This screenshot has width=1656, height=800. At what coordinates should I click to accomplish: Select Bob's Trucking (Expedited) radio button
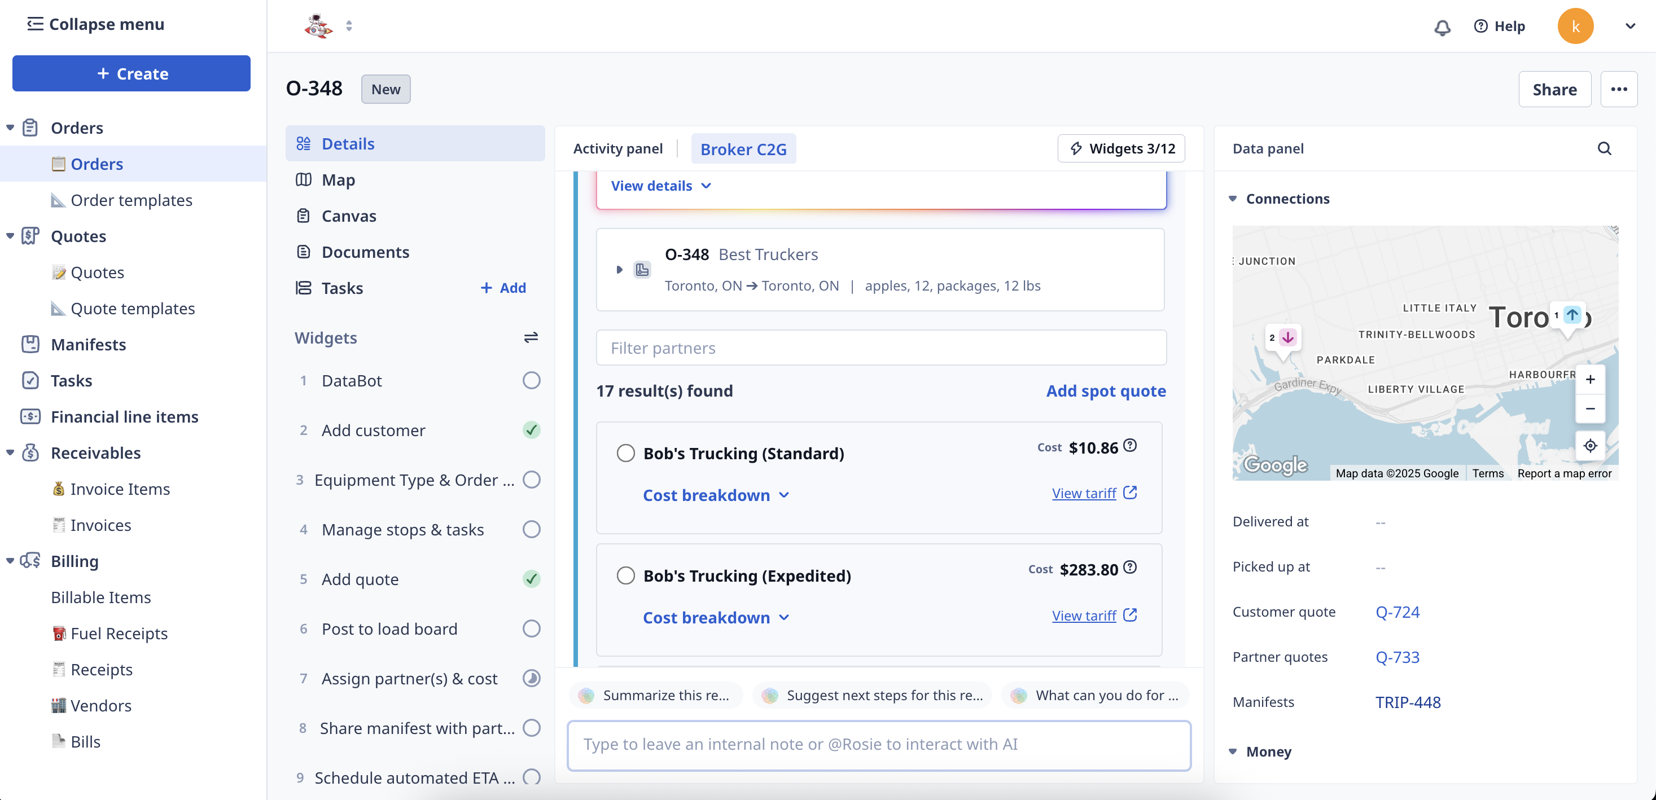[x=625, y=575]
